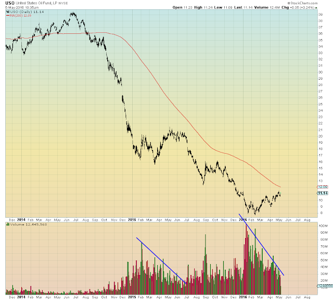
Task: Click the 2014 label on the volume panel time axis
Action: tap(21, 297)
